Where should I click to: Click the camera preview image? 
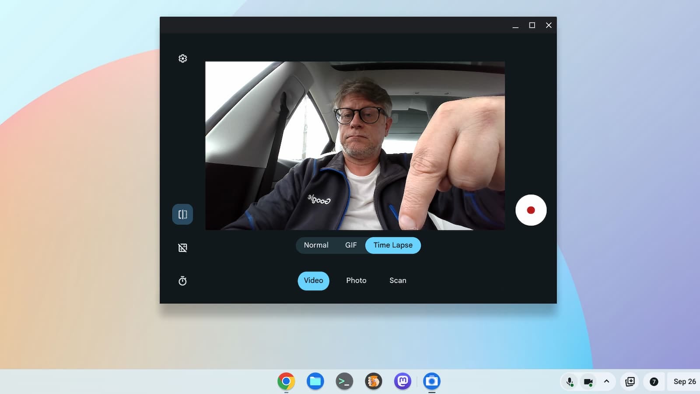355,145
